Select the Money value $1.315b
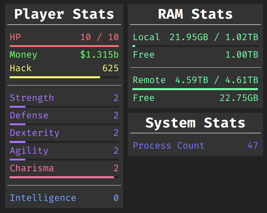The image size is (267, 213). point(99,55)
